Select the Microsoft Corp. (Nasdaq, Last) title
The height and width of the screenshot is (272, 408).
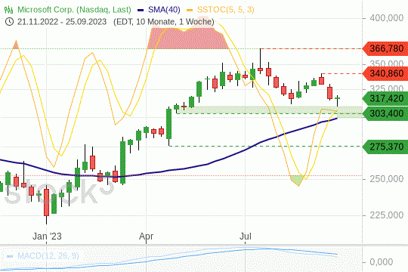[74, 10]
